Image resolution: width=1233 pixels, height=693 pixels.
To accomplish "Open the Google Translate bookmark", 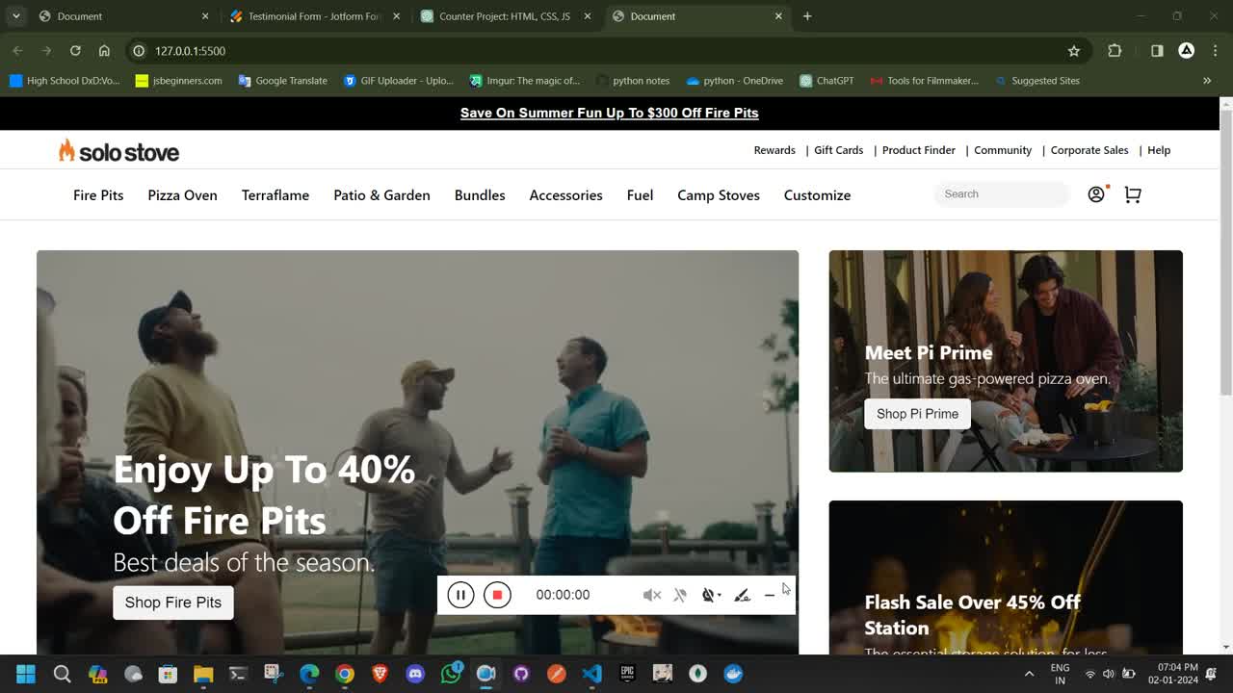I will (x=282, y=81).
